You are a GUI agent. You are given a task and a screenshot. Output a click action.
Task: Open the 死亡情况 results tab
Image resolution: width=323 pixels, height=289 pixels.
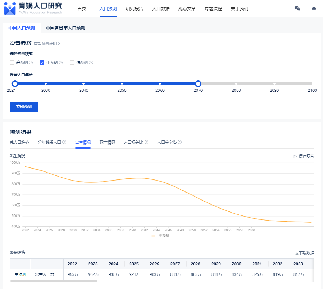click(x=107, y=142)
